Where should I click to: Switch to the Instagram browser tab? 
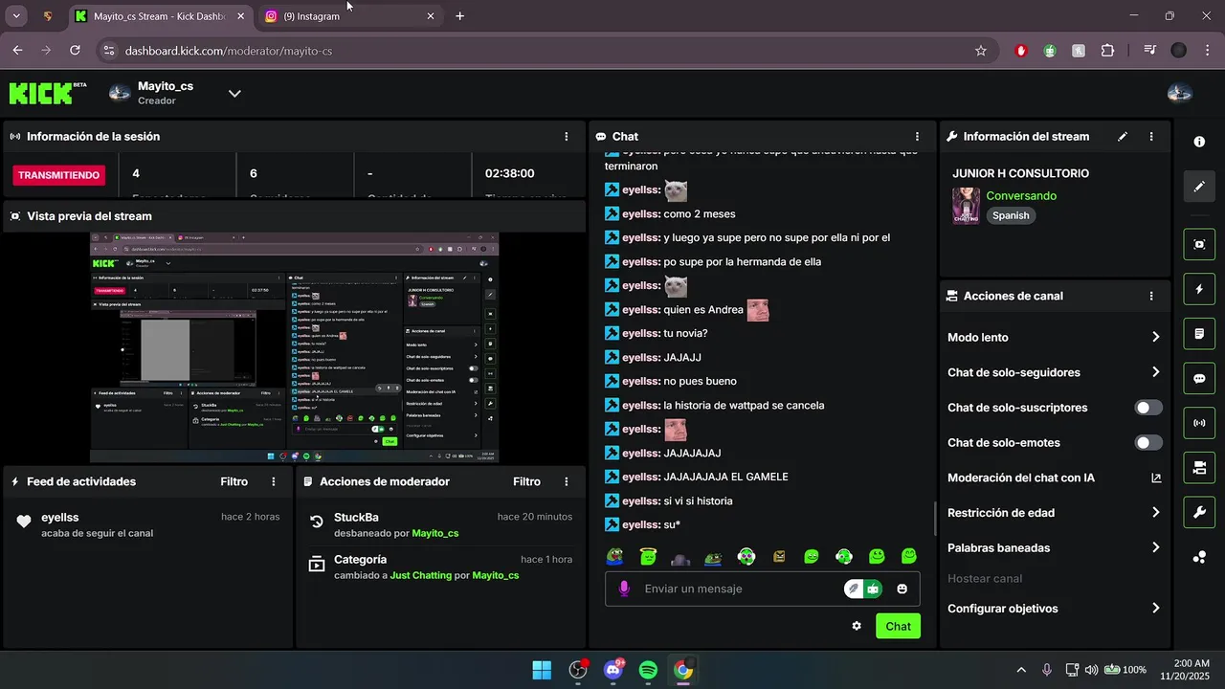(349, 16)
